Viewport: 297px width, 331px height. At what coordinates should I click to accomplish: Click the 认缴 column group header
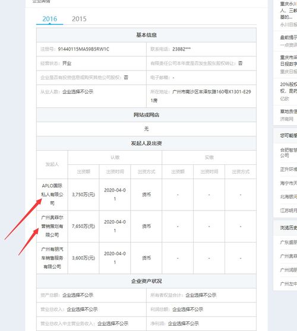click(115, 157)
